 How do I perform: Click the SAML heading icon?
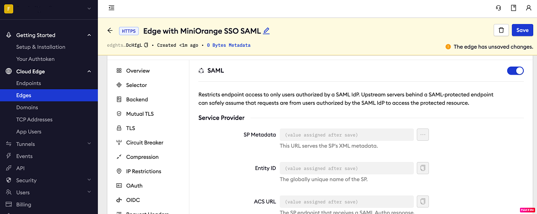point(201,70)
